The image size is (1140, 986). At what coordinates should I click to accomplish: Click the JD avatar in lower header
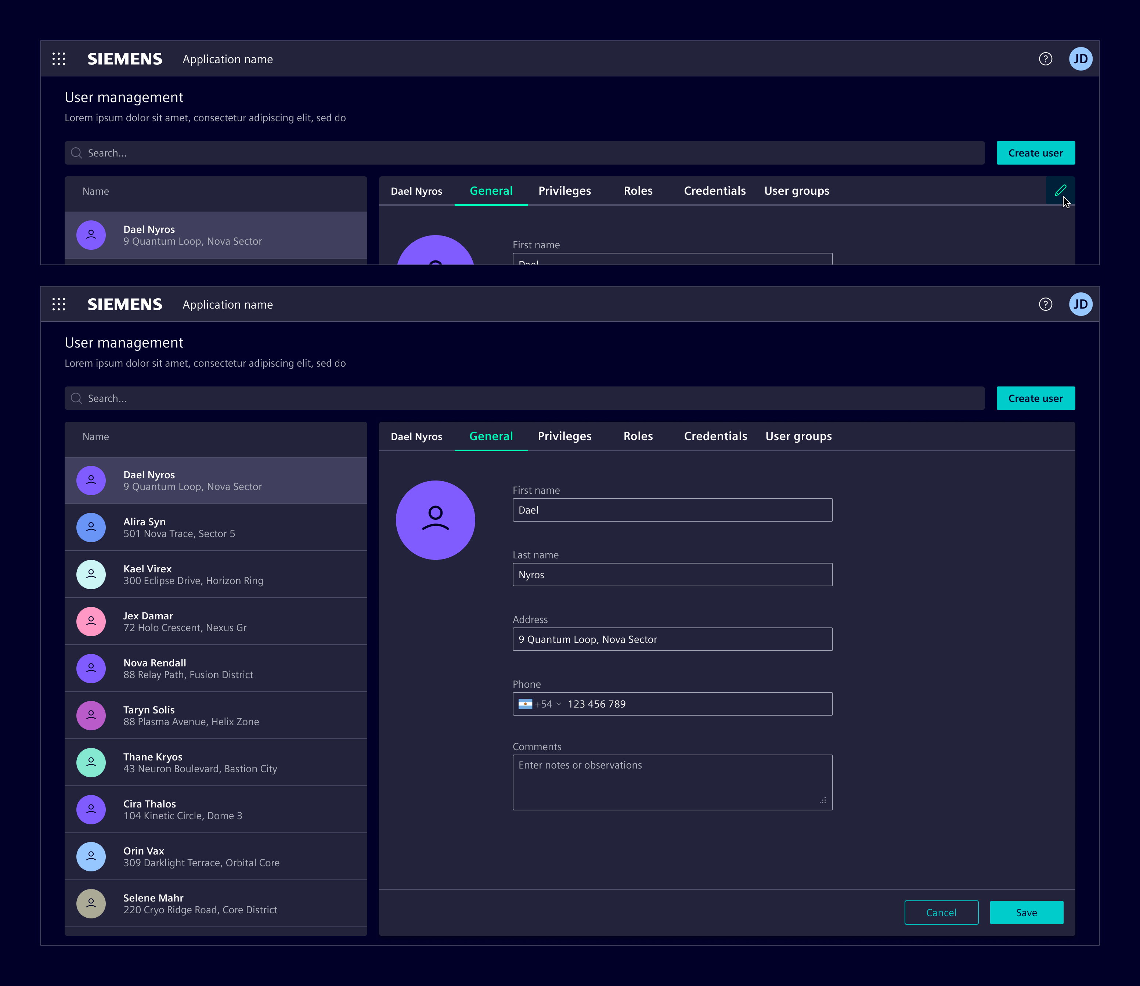(1080, 304)
